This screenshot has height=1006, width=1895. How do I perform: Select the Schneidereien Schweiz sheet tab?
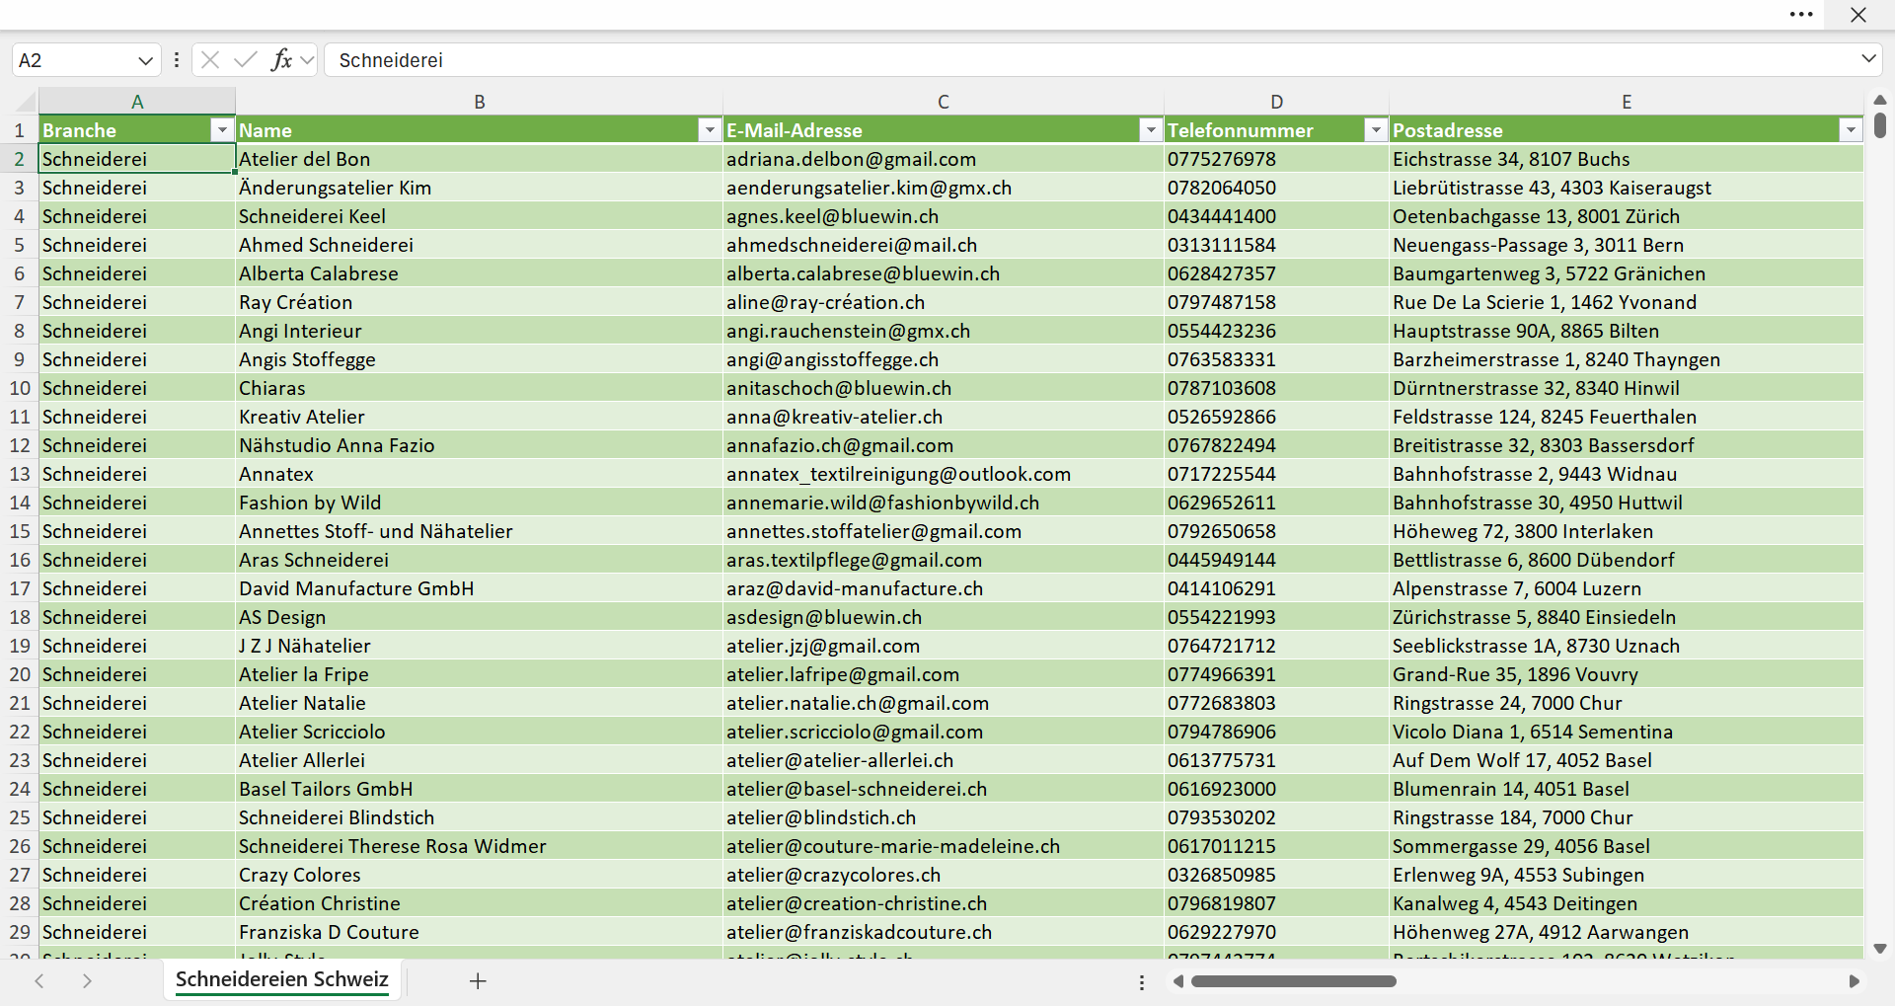(x=282, y=979)
